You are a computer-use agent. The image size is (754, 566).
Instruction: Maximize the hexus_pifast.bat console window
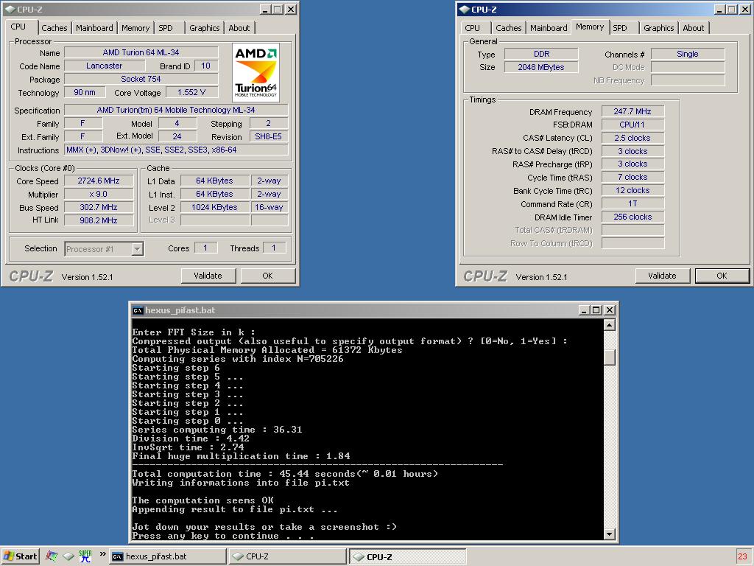(596, 310)
